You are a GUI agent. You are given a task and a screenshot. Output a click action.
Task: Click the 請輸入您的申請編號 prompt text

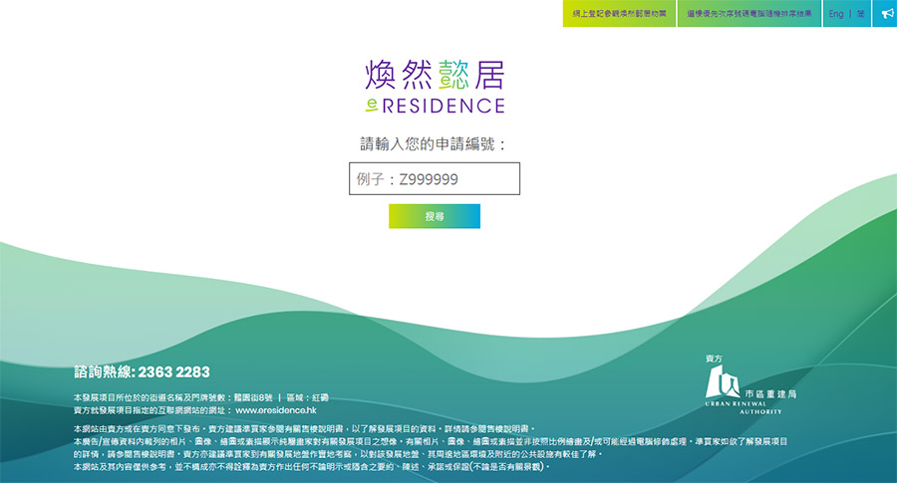click(434, 143)
